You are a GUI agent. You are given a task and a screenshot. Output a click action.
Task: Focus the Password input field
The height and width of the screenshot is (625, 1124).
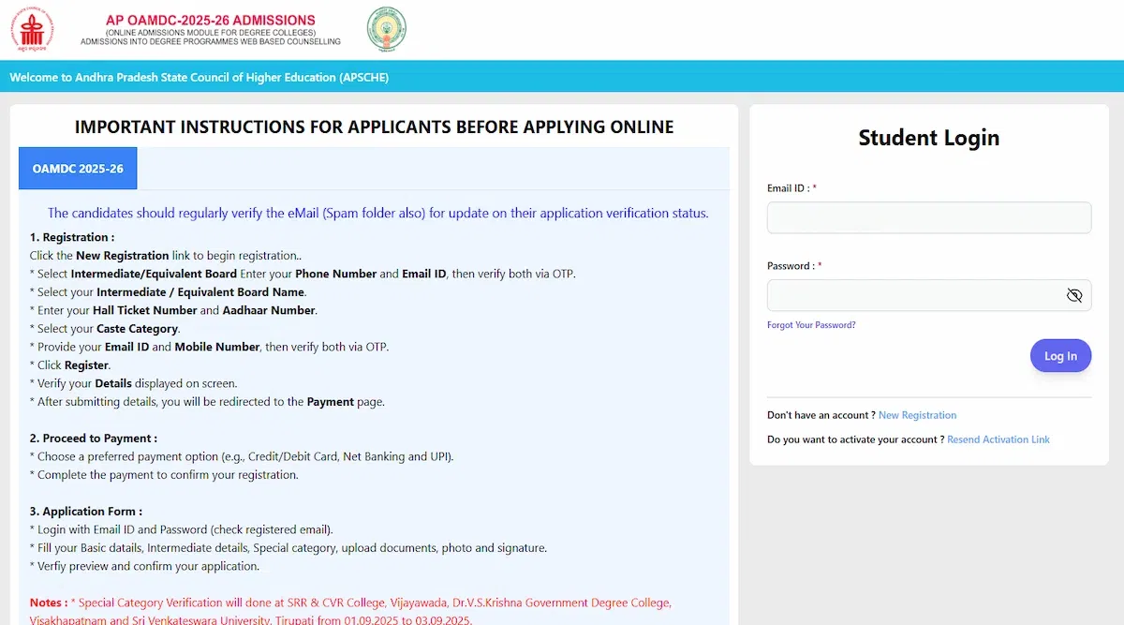tap(929, 295)
